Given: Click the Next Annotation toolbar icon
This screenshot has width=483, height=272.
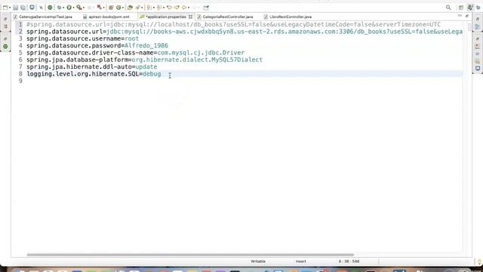Looking at the screenshot, I should pyautogui.click(x=149, y=8).
